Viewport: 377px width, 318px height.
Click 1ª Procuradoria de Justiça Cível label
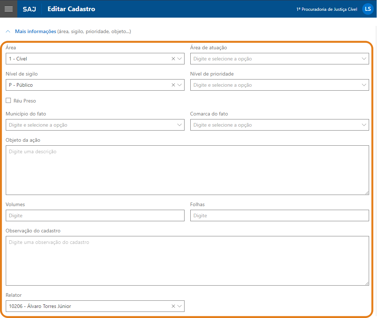coord(327,9)
